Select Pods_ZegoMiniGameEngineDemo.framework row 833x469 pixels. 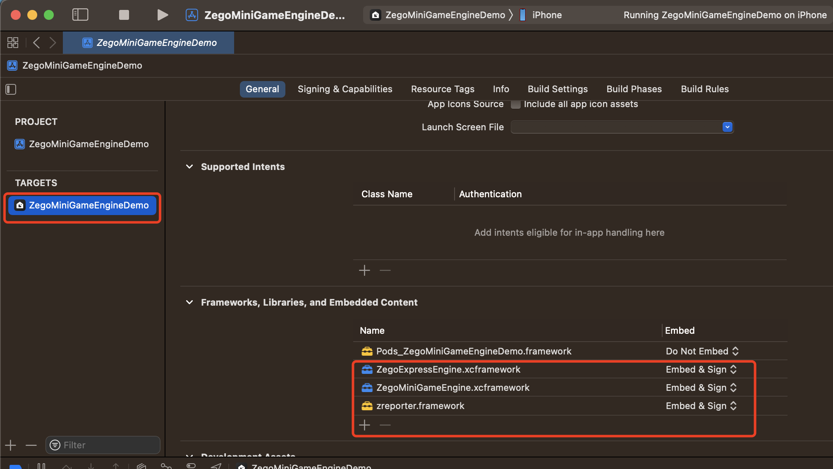(570, 351)
